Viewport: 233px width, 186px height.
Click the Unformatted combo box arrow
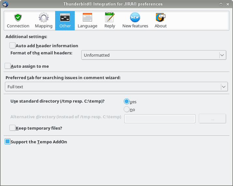(x=222, y=55)
